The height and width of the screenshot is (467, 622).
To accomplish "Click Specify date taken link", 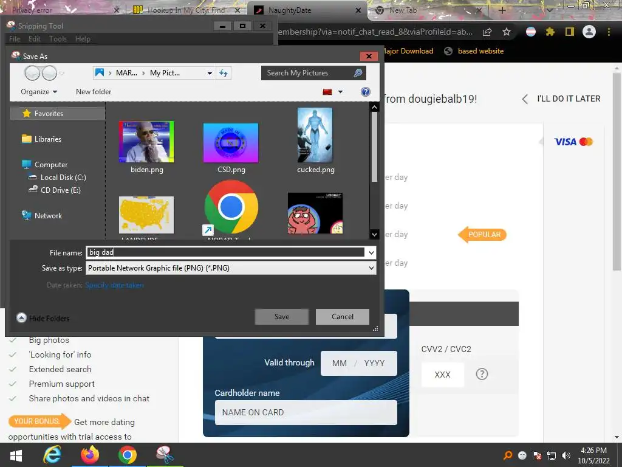I will pyautogui.click(x=114, y=285).
